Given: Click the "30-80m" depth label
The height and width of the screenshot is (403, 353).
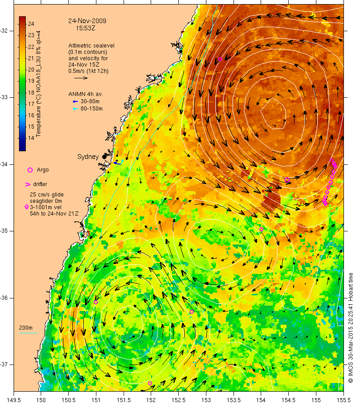Looking at the screenshot, I should 90,101.
